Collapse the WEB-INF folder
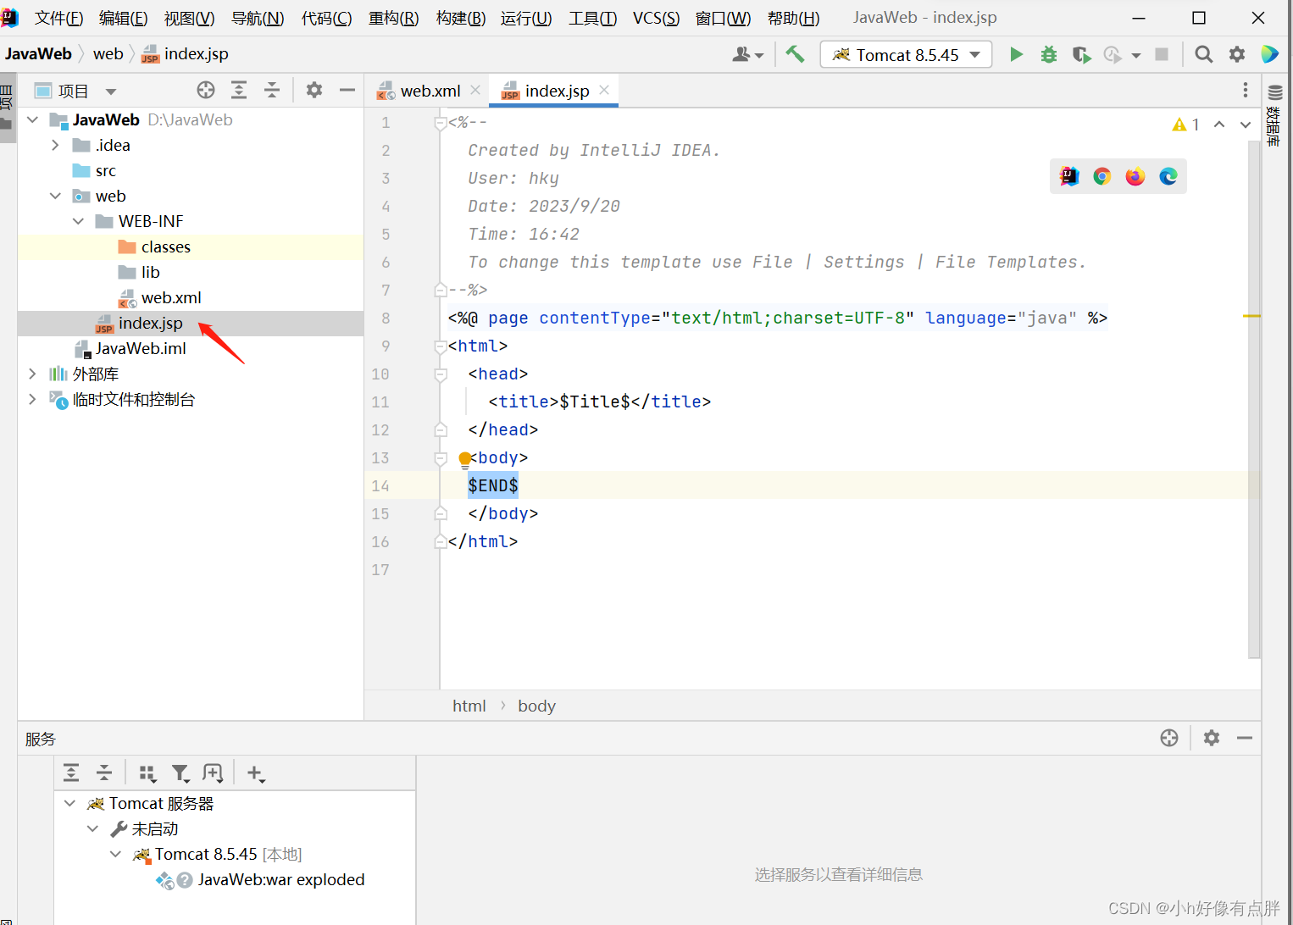 click(x=78, y=221)
